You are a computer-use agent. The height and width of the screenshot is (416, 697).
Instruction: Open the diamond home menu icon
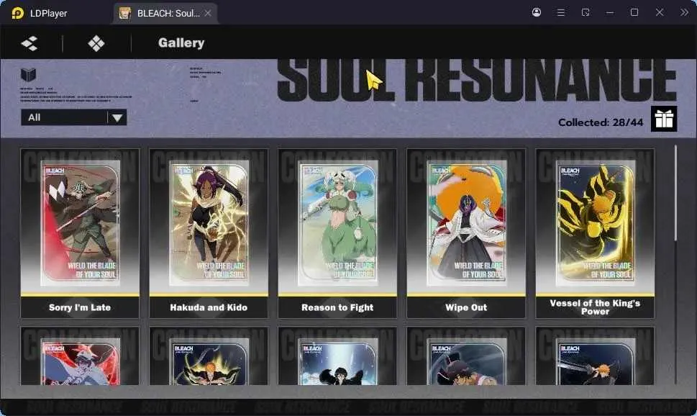96,43
